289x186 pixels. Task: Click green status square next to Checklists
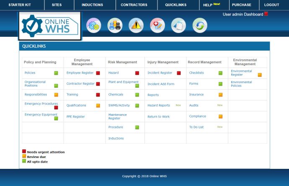[x=220, y=73]
